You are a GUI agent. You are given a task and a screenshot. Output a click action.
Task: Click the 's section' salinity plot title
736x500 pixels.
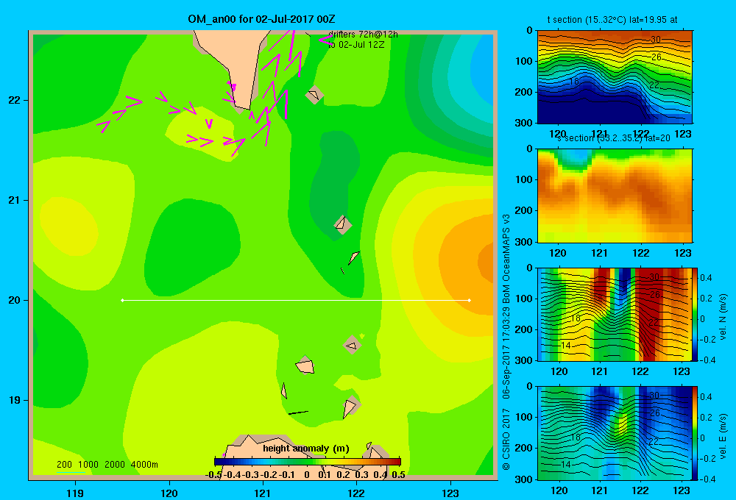click(x=613, y=138)
